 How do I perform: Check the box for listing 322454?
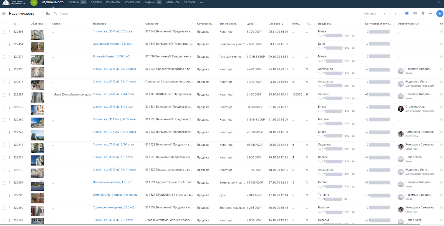coord(4,44)
